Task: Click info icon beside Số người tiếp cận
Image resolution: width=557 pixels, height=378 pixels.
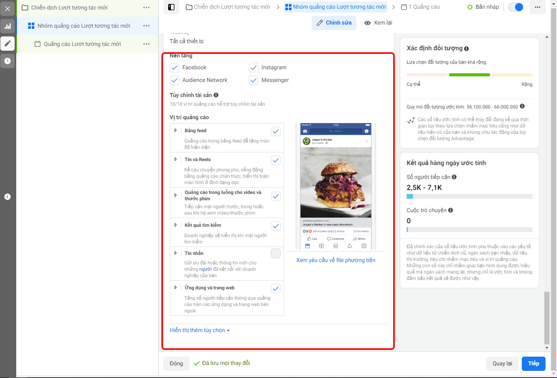Action: point(454,177)
